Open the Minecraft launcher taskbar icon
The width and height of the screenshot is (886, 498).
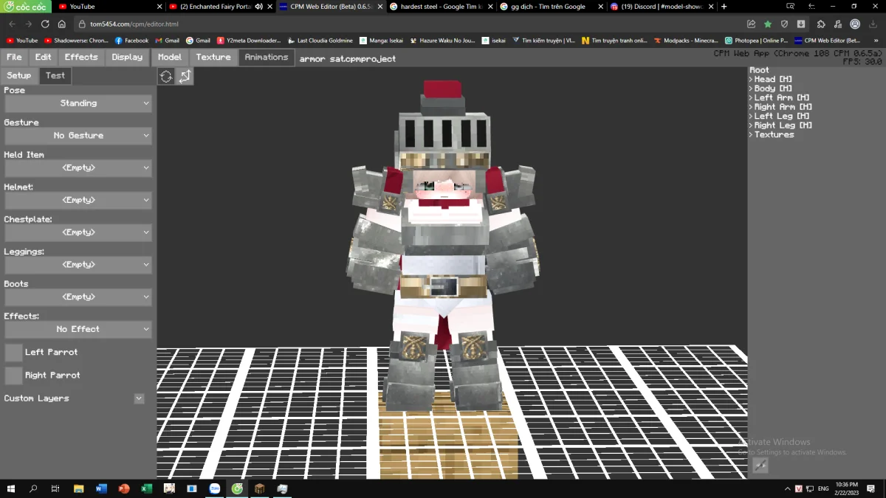click(259, 488)
